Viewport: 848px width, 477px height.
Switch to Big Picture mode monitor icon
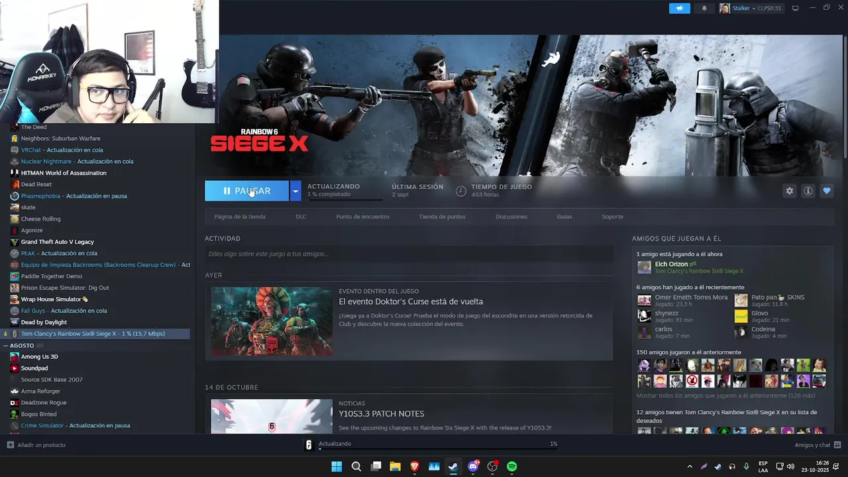(795, 8)
